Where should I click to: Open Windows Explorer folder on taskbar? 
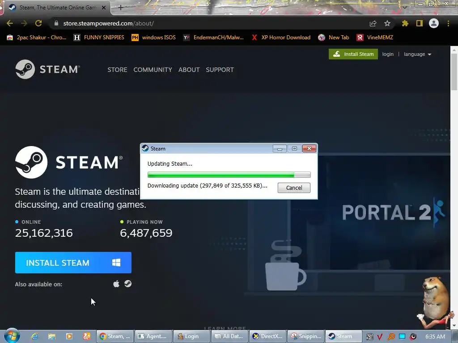coord(52,336)
